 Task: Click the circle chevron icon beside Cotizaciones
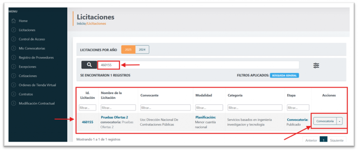point(14,76)
